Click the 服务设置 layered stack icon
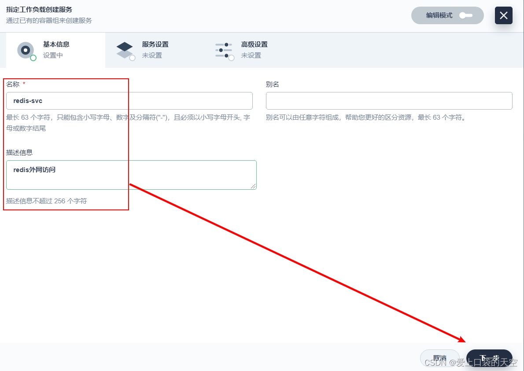Image resolution: width=524 pixels, height=371 pixels. tap(125, 50)
